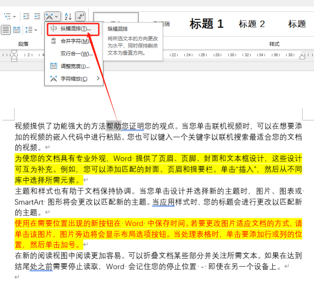Click the underlined text 当应用

pos(164,202)
